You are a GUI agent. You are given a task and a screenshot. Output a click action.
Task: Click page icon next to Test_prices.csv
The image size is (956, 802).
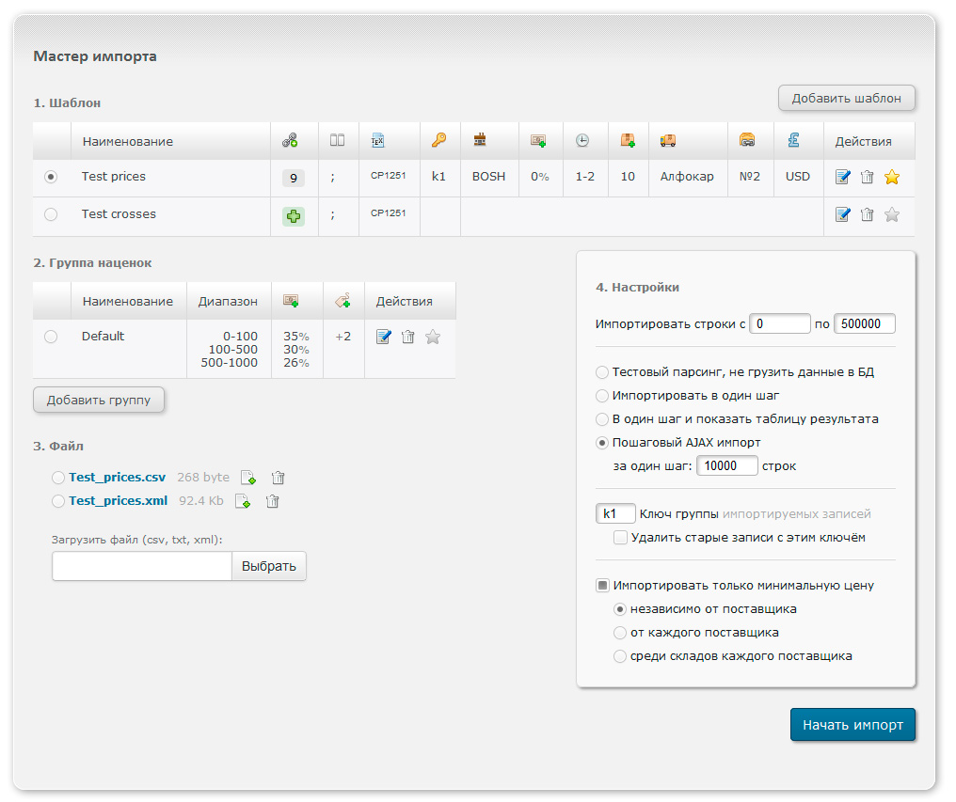tap(248, 478)
